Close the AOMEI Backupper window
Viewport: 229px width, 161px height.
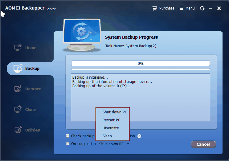tap(219, 8)
